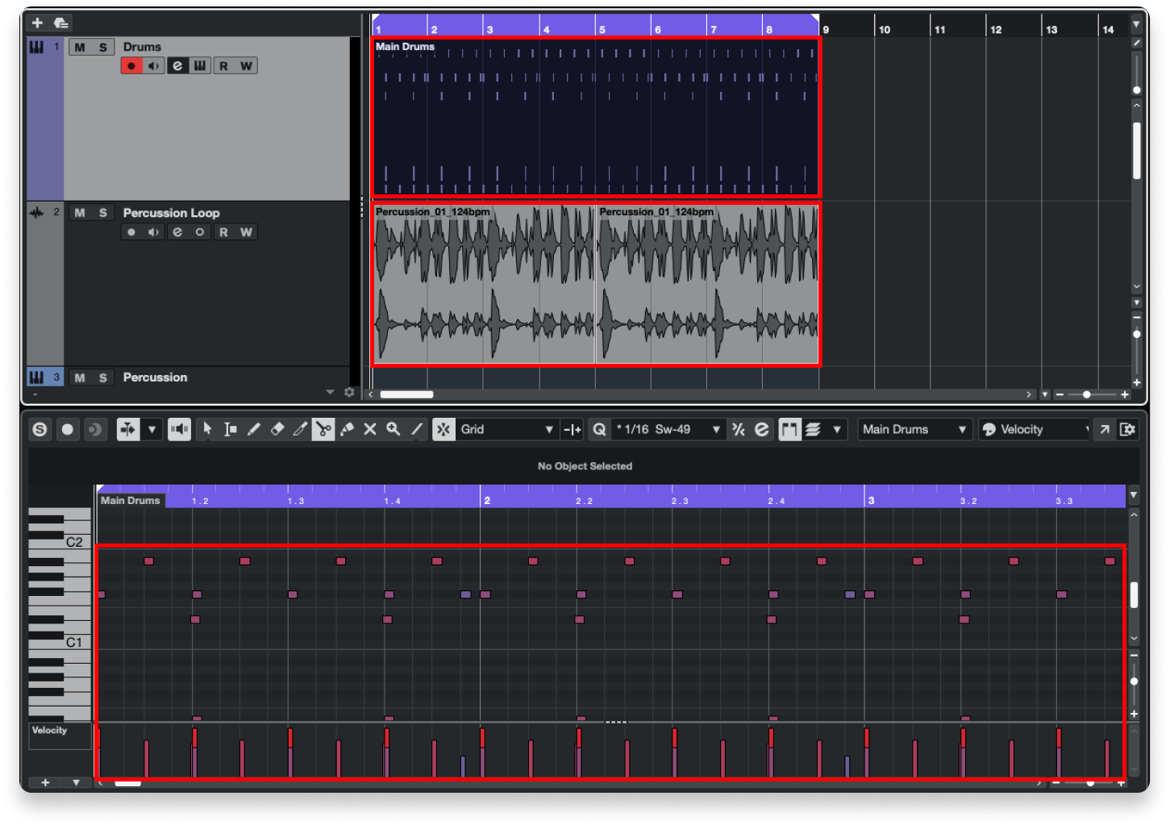Open controller lane setup dropdown arrow
The width and height of the screenshot is (1170, 825).
point(77,782)
